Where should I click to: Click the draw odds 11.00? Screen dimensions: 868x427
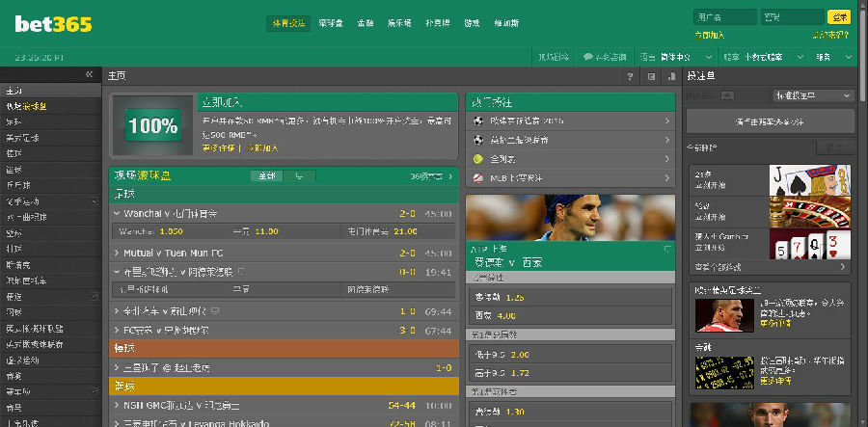pos(267,231)
